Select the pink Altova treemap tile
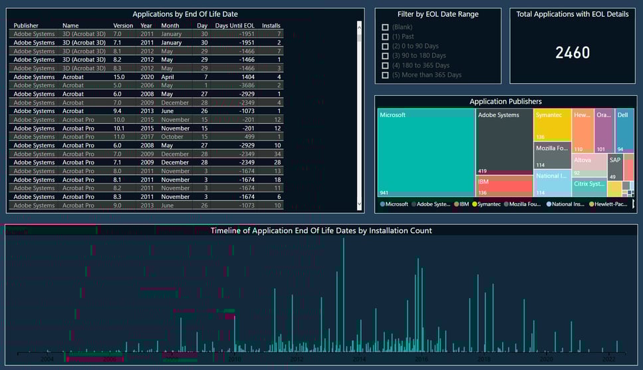This screenshot has height=370, width=643. tap(589, 165)
